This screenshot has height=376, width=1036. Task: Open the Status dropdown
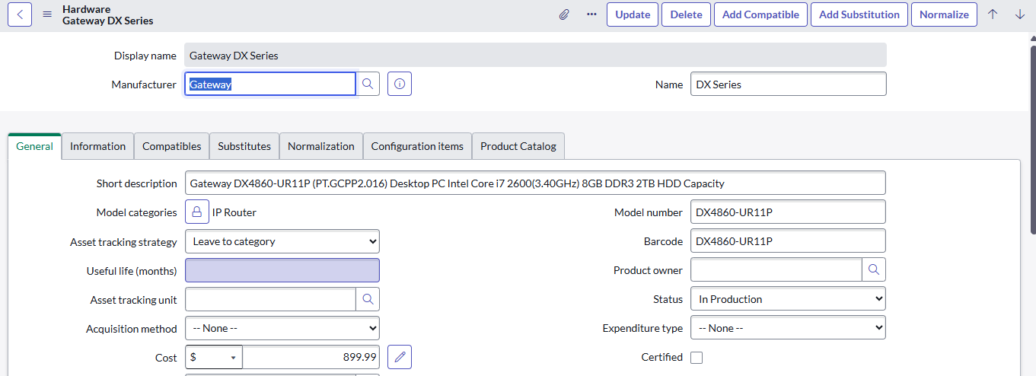point(788,299)
